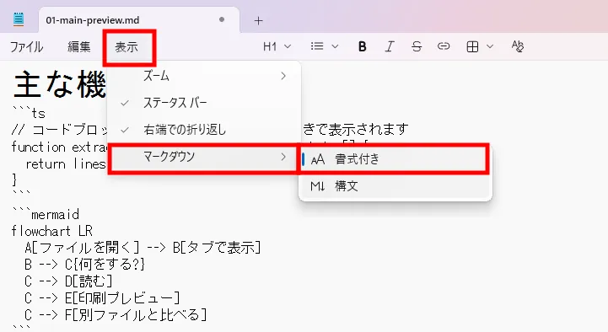
Task: Open the 表示 menu
Action: (126, 47)
